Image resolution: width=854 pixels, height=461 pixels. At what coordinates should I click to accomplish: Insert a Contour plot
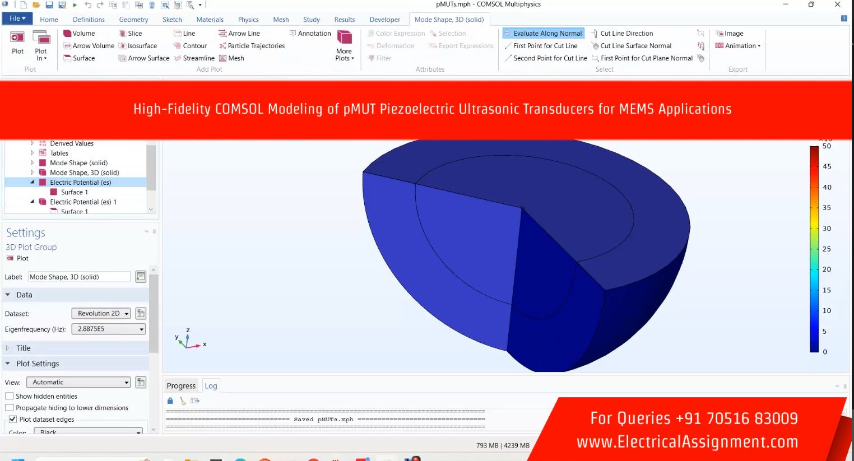pyautogui.click(x=178, y=46)
